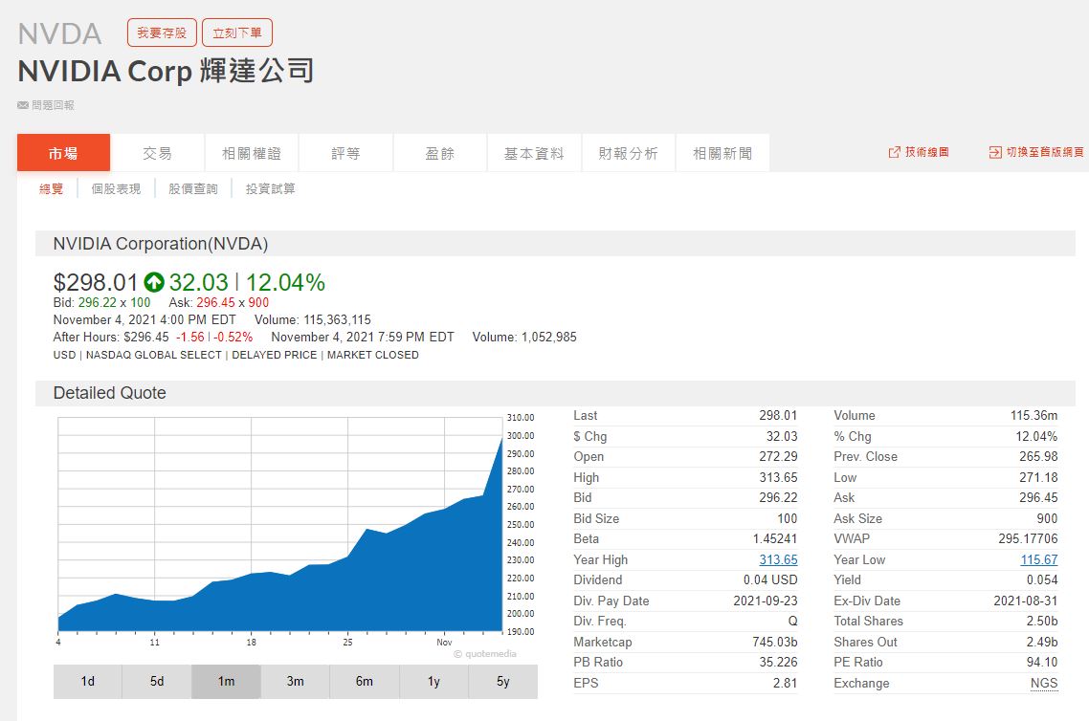The height and width of the screenshot is (721, 1089).
Task: Switch to the 相關權證 tab
Action: coord(252,153)
